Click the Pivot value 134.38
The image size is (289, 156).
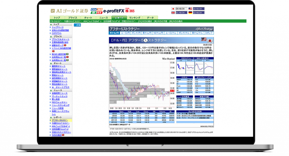pos(189,86)
